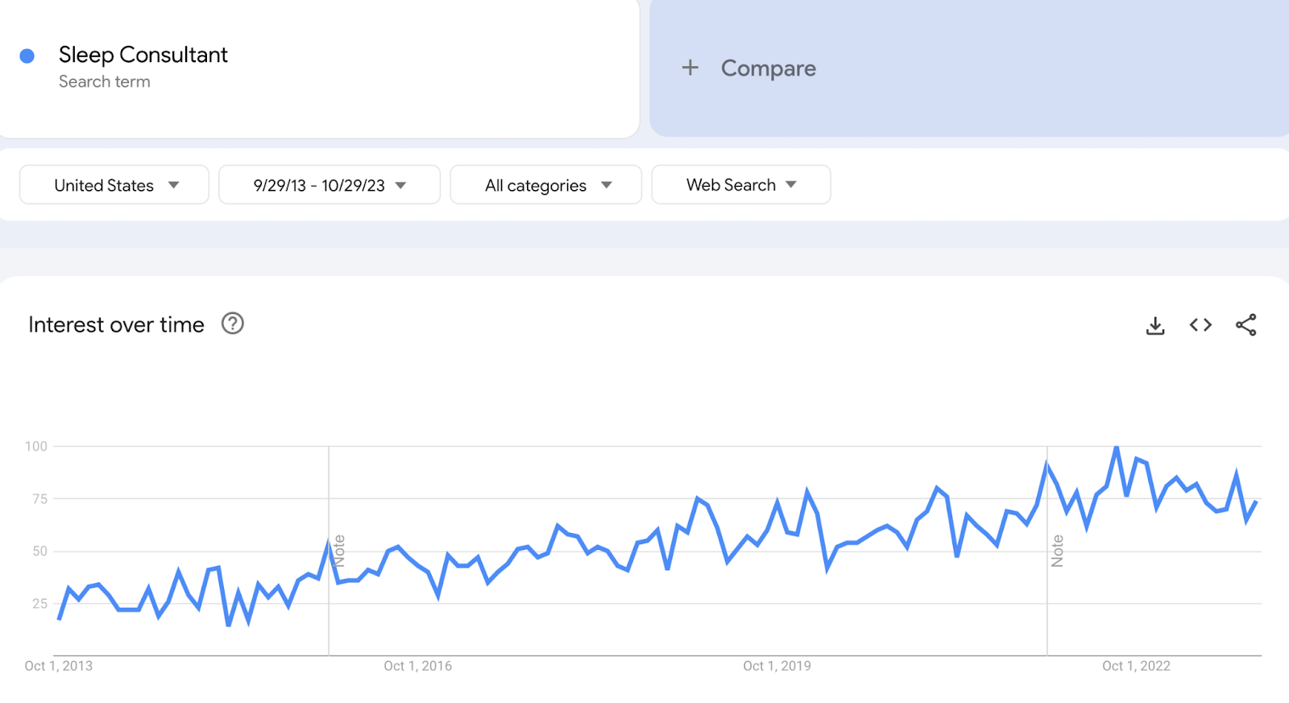
Task: Open the United States region dropdown
Action: [x=114, y=185]
